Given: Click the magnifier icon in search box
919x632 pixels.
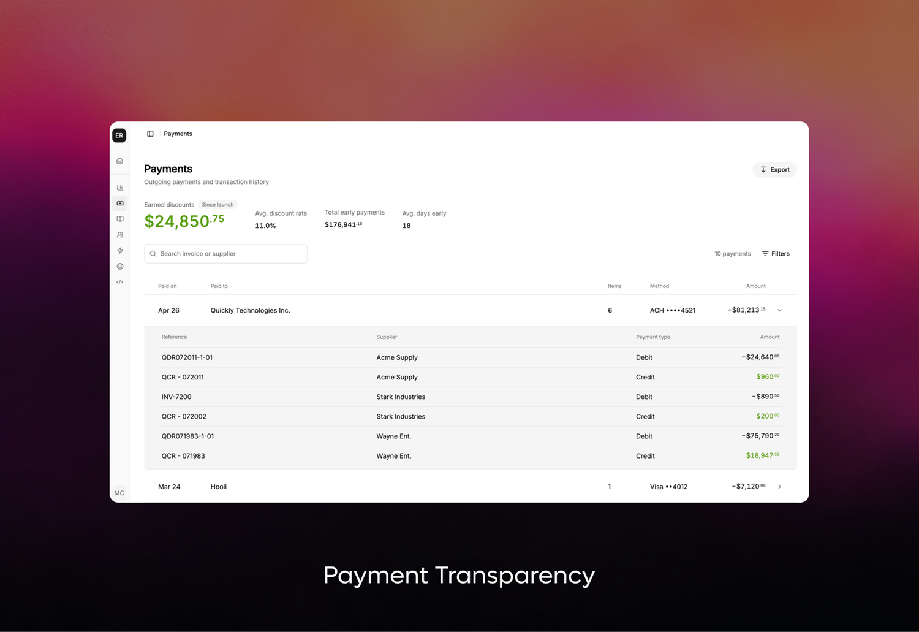Looking at the screenshot, I should 153,254.
